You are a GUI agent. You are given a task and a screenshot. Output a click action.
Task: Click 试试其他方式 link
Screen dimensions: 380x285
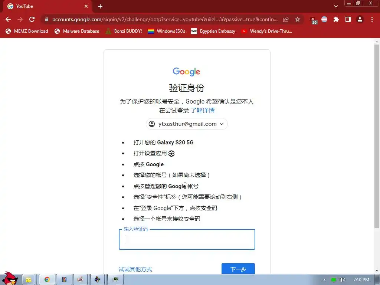click(135, 269)
